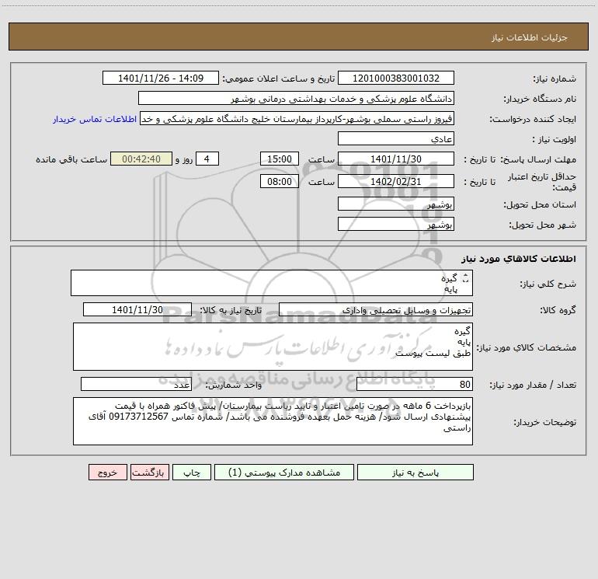Click response deadline date 1401/11/30 field
Image resolution: width=598 pixels, height=579 pixels.
[x=396, y=159]
